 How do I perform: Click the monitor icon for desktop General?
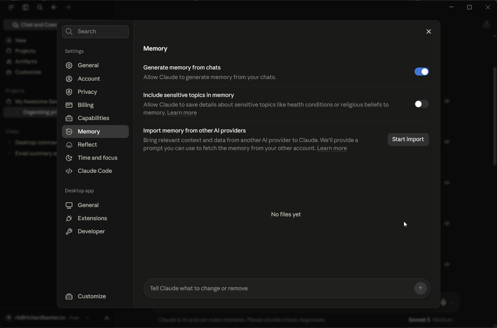tap(69, 205)
